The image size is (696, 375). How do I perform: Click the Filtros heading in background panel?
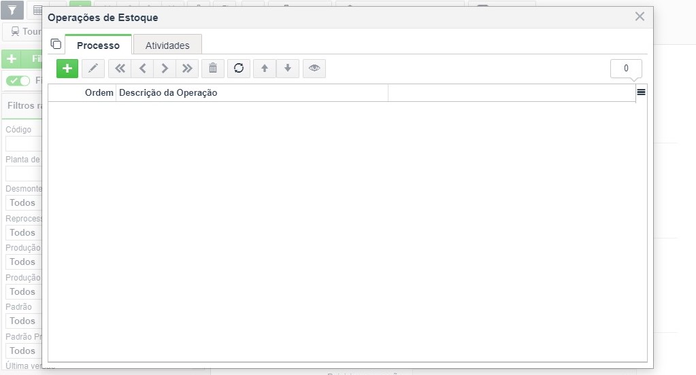pyautogui.click(x=24, y=105)
